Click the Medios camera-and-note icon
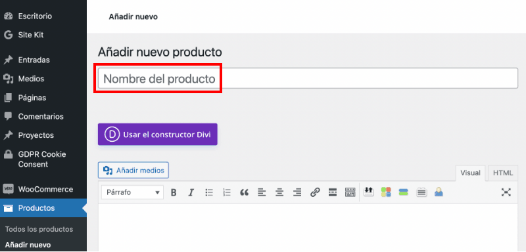526x252 pixels. coord(8,79)
